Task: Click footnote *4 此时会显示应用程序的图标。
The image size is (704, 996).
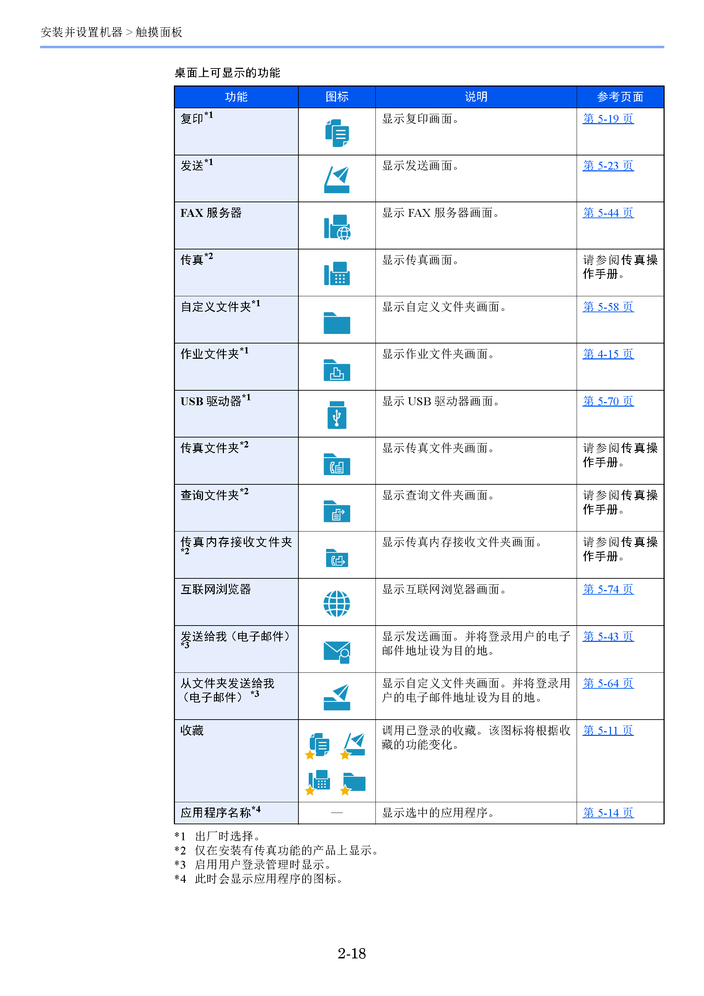Action: click(259, 879)
